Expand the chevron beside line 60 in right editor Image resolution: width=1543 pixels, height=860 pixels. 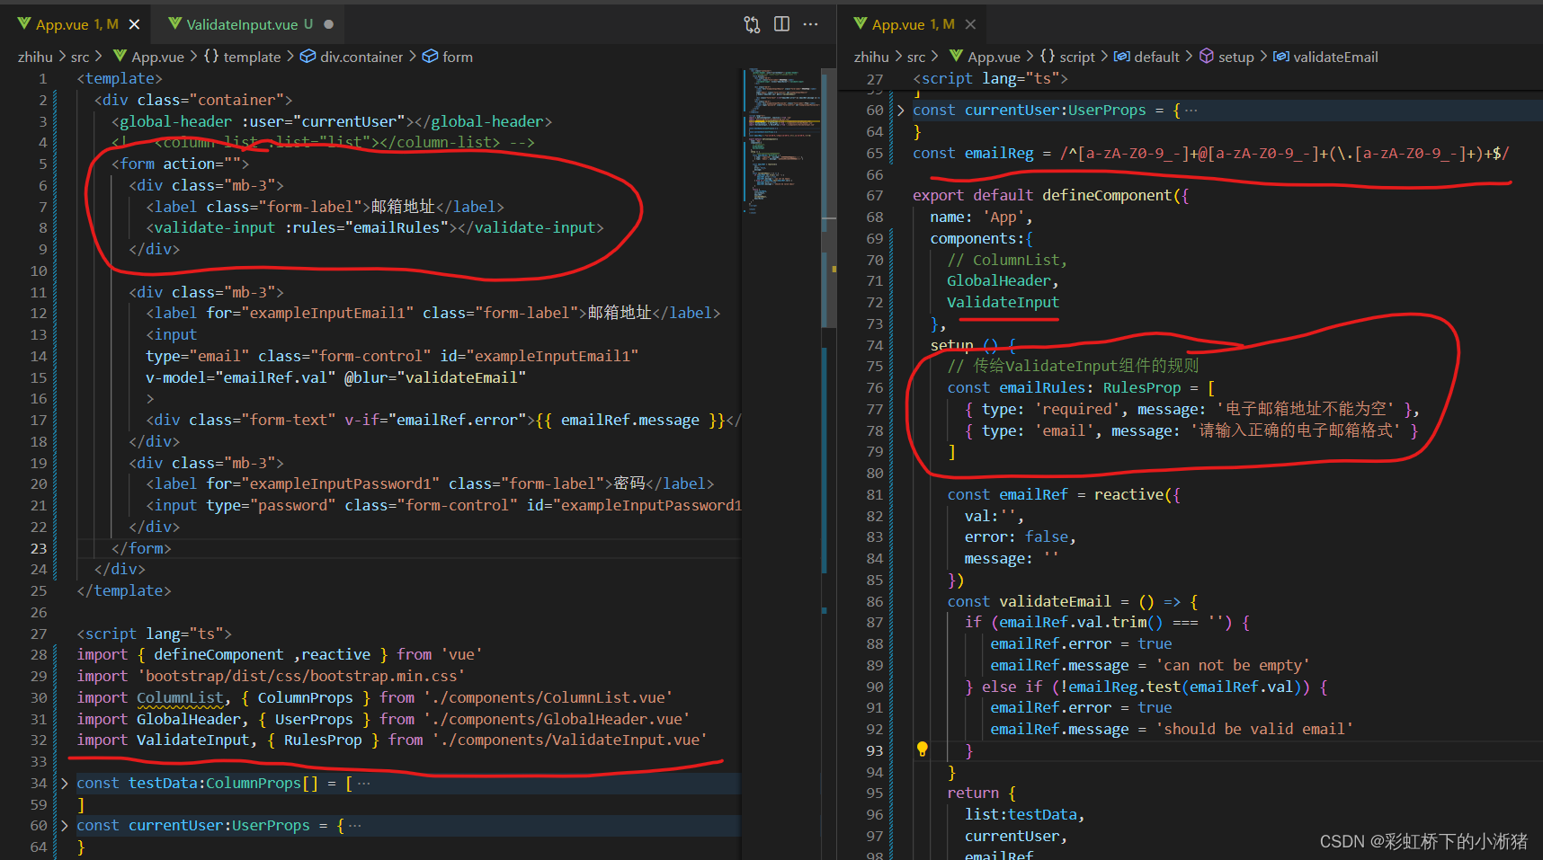900,109
